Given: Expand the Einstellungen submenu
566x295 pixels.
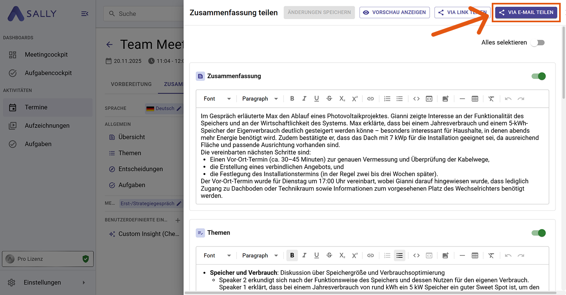Looking at the screenshot, I should coord(84,282).
